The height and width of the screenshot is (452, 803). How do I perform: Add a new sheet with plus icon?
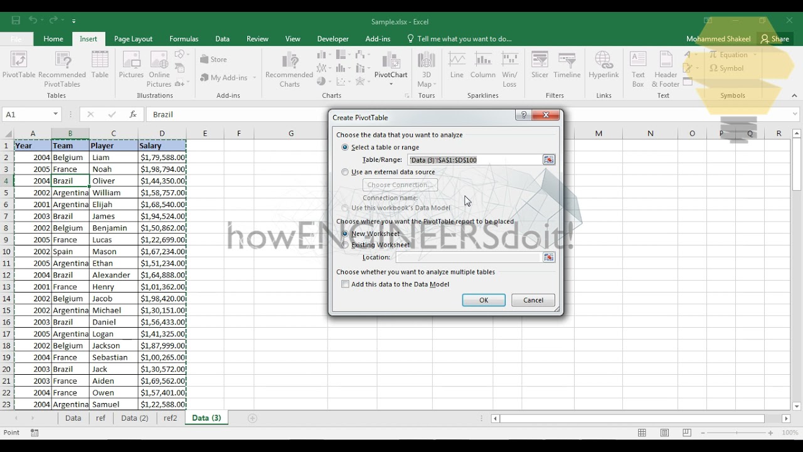tap(252, 418)
